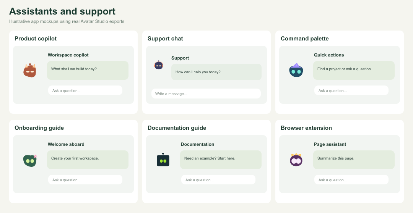Click the Illustrative app mockups subtitle
The image size is (413, 213).
(67, 21)
